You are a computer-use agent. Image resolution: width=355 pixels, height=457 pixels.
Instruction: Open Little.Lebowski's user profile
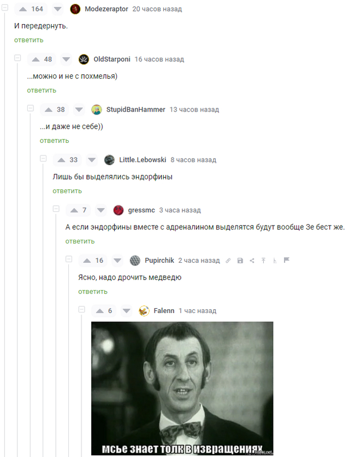(143, 160)
